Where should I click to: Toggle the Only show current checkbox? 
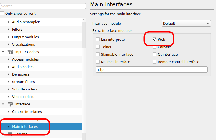pos(2,14)
